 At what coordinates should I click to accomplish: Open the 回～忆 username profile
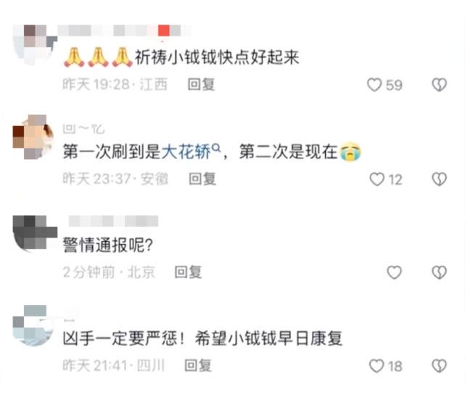(83, 129)
